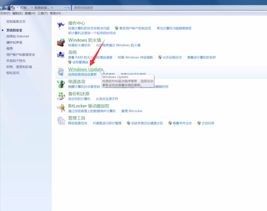Open 硬件和声音 category in sidebar

[14, 42]
